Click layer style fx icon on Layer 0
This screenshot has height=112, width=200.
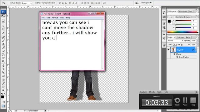pyautogui.click(x=193, y=50)
